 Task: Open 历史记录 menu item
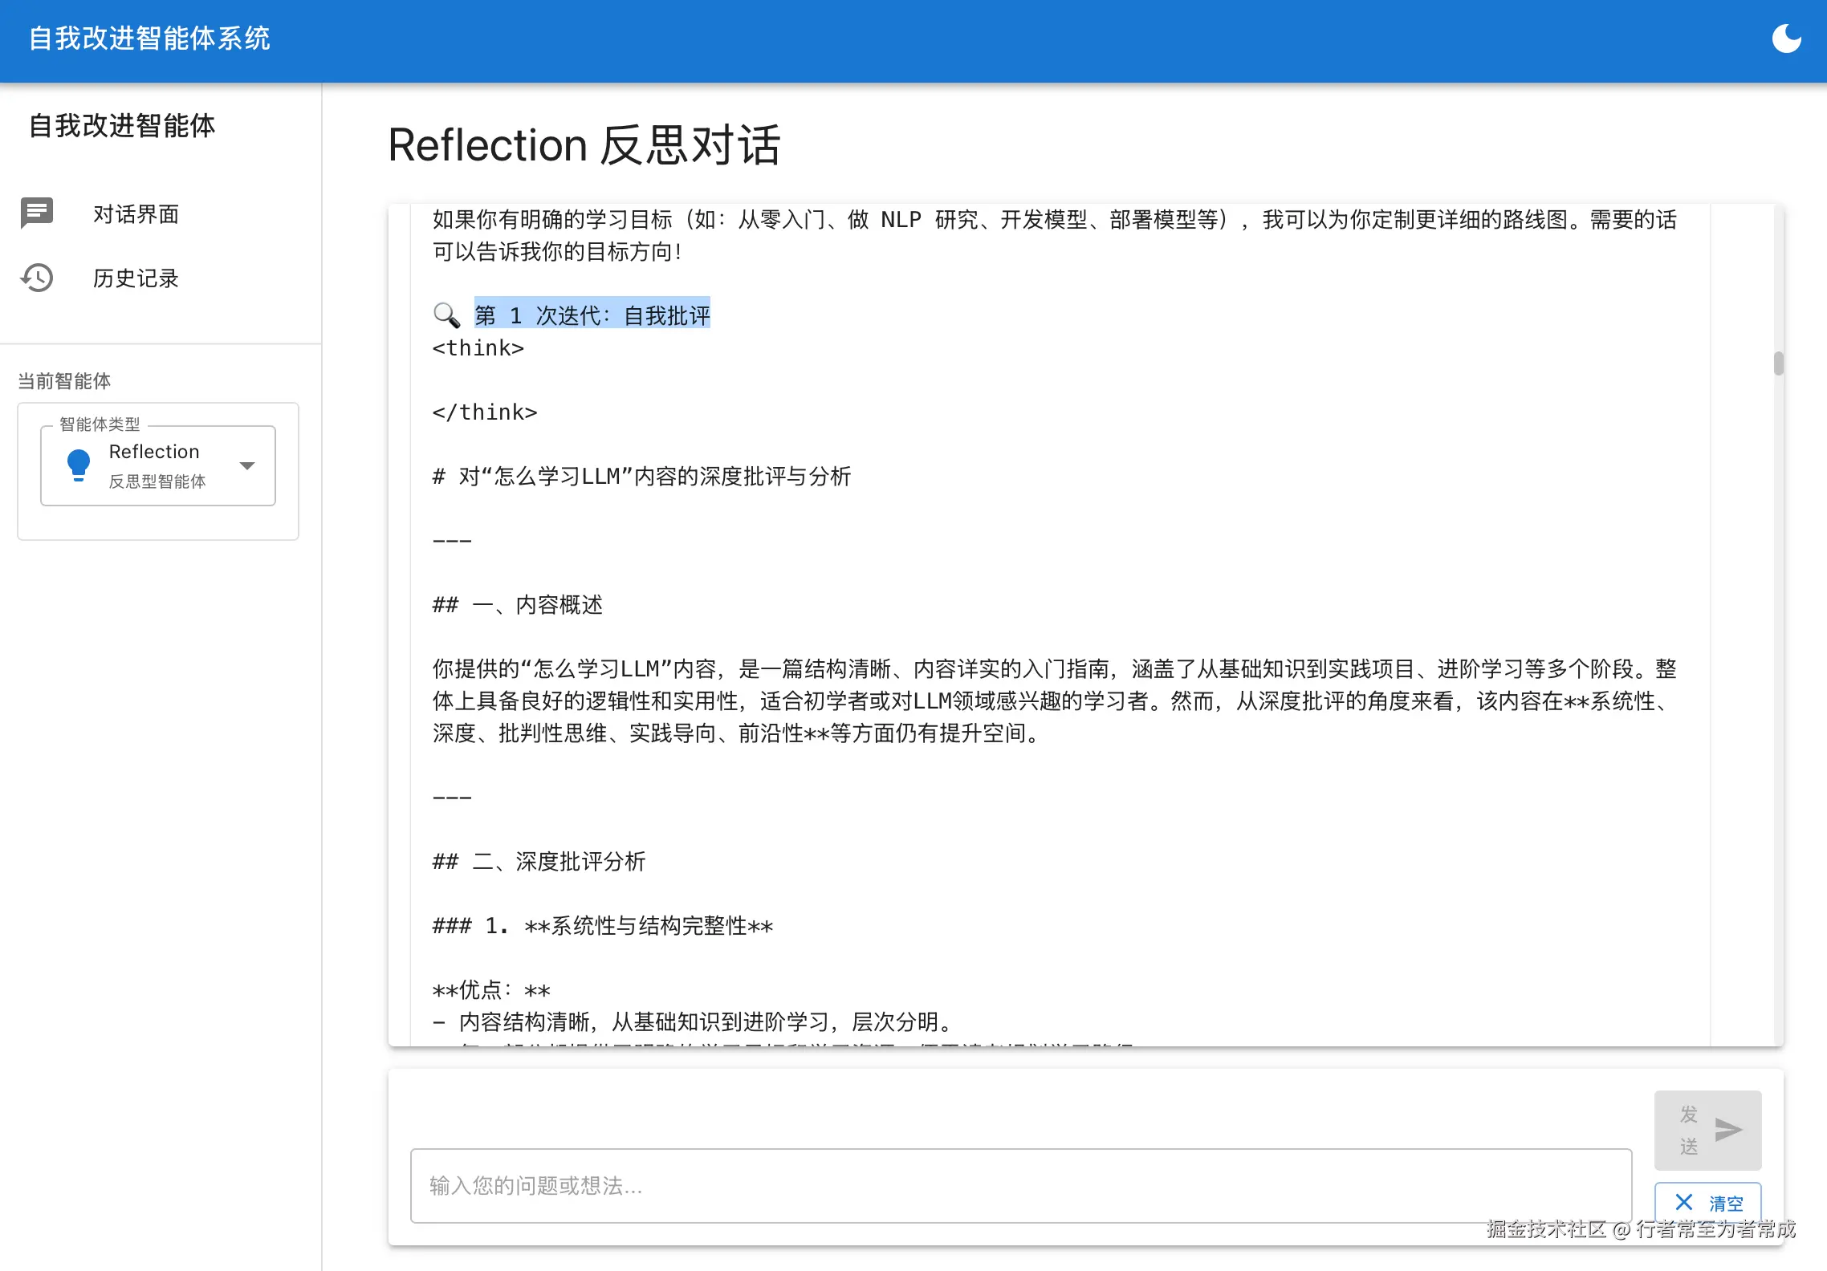coord(136,278)
